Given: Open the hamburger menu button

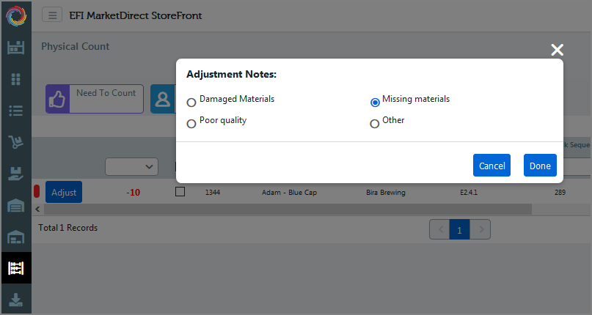Looking at the screenshot, I should tap(52, 15).
